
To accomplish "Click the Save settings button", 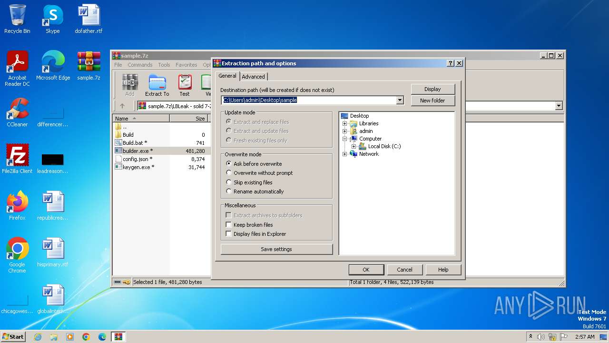I will pos(276,249).
